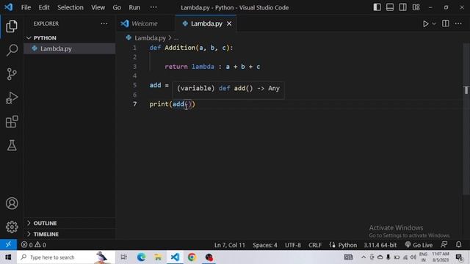Open the Extensions view

12,122
